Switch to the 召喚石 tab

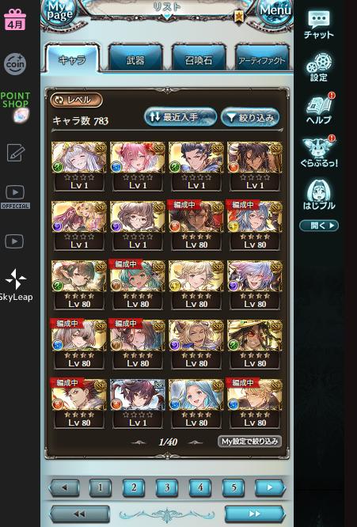[199, 60]
